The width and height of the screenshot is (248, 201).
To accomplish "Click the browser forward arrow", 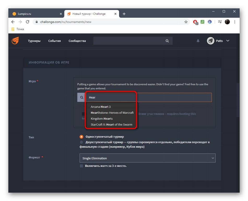I will pyautogui.click(x=20, y=22).
